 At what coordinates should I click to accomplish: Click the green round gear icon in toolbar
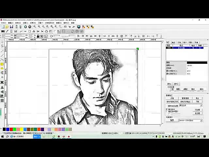coord(25,27)
